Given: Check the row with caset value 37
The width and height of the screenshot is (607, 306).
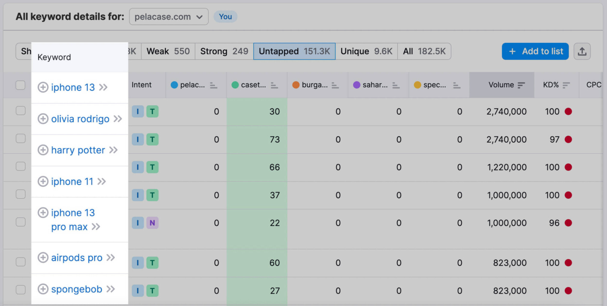Looking at the screenshot, I should (20, 194).
